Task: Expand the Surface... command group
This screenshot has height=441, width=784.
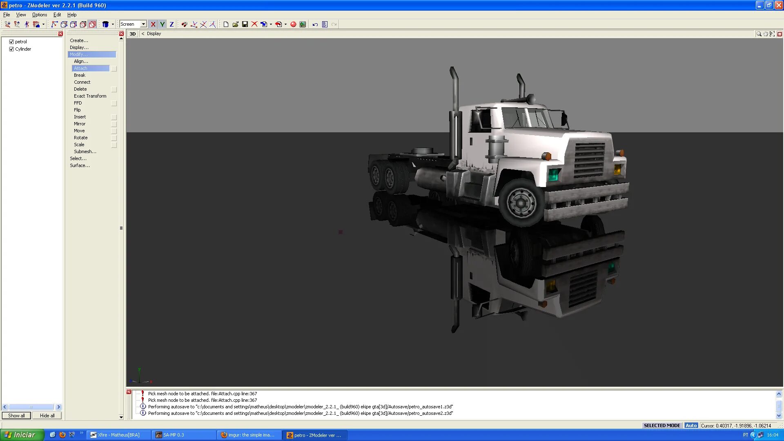Action: point(80,165)
